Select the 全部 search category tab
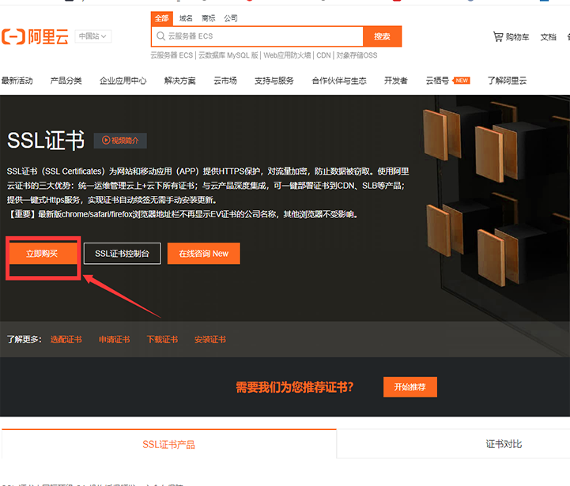Viewport: 570px width, 486px height. point(161,18)
